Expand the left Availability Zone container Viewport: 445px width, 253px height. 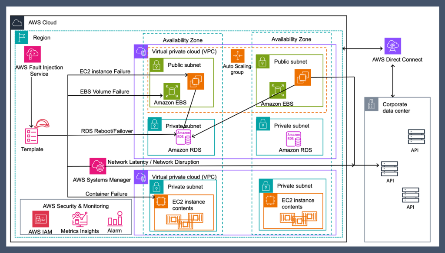(182, 39)
